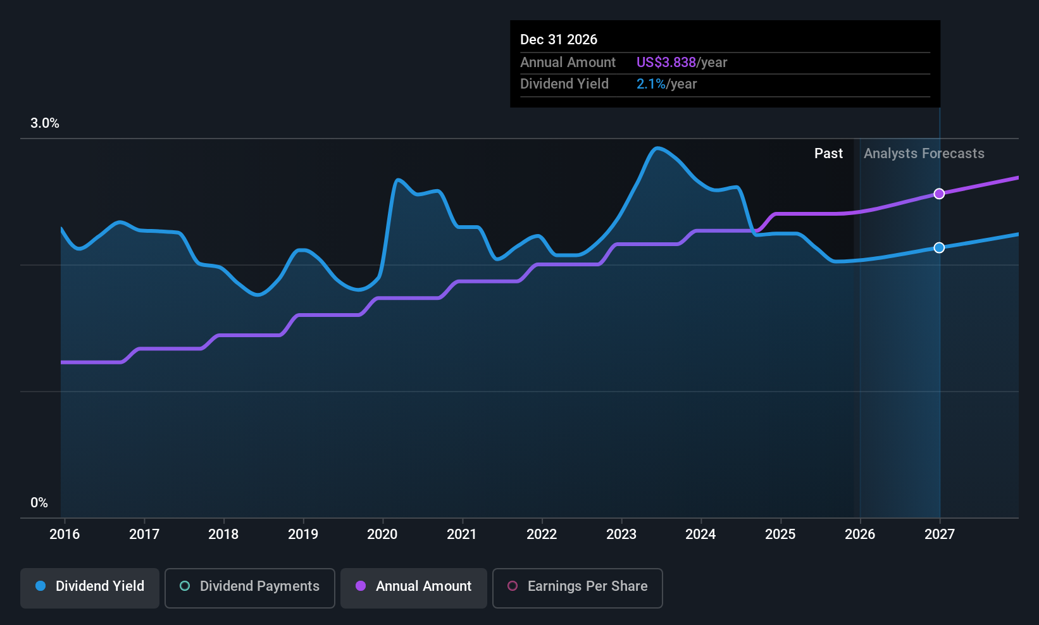This screenshot has width=1039, height=625.
Task: Click the US$3.838 annual amount value
Action: coord(666,63)
